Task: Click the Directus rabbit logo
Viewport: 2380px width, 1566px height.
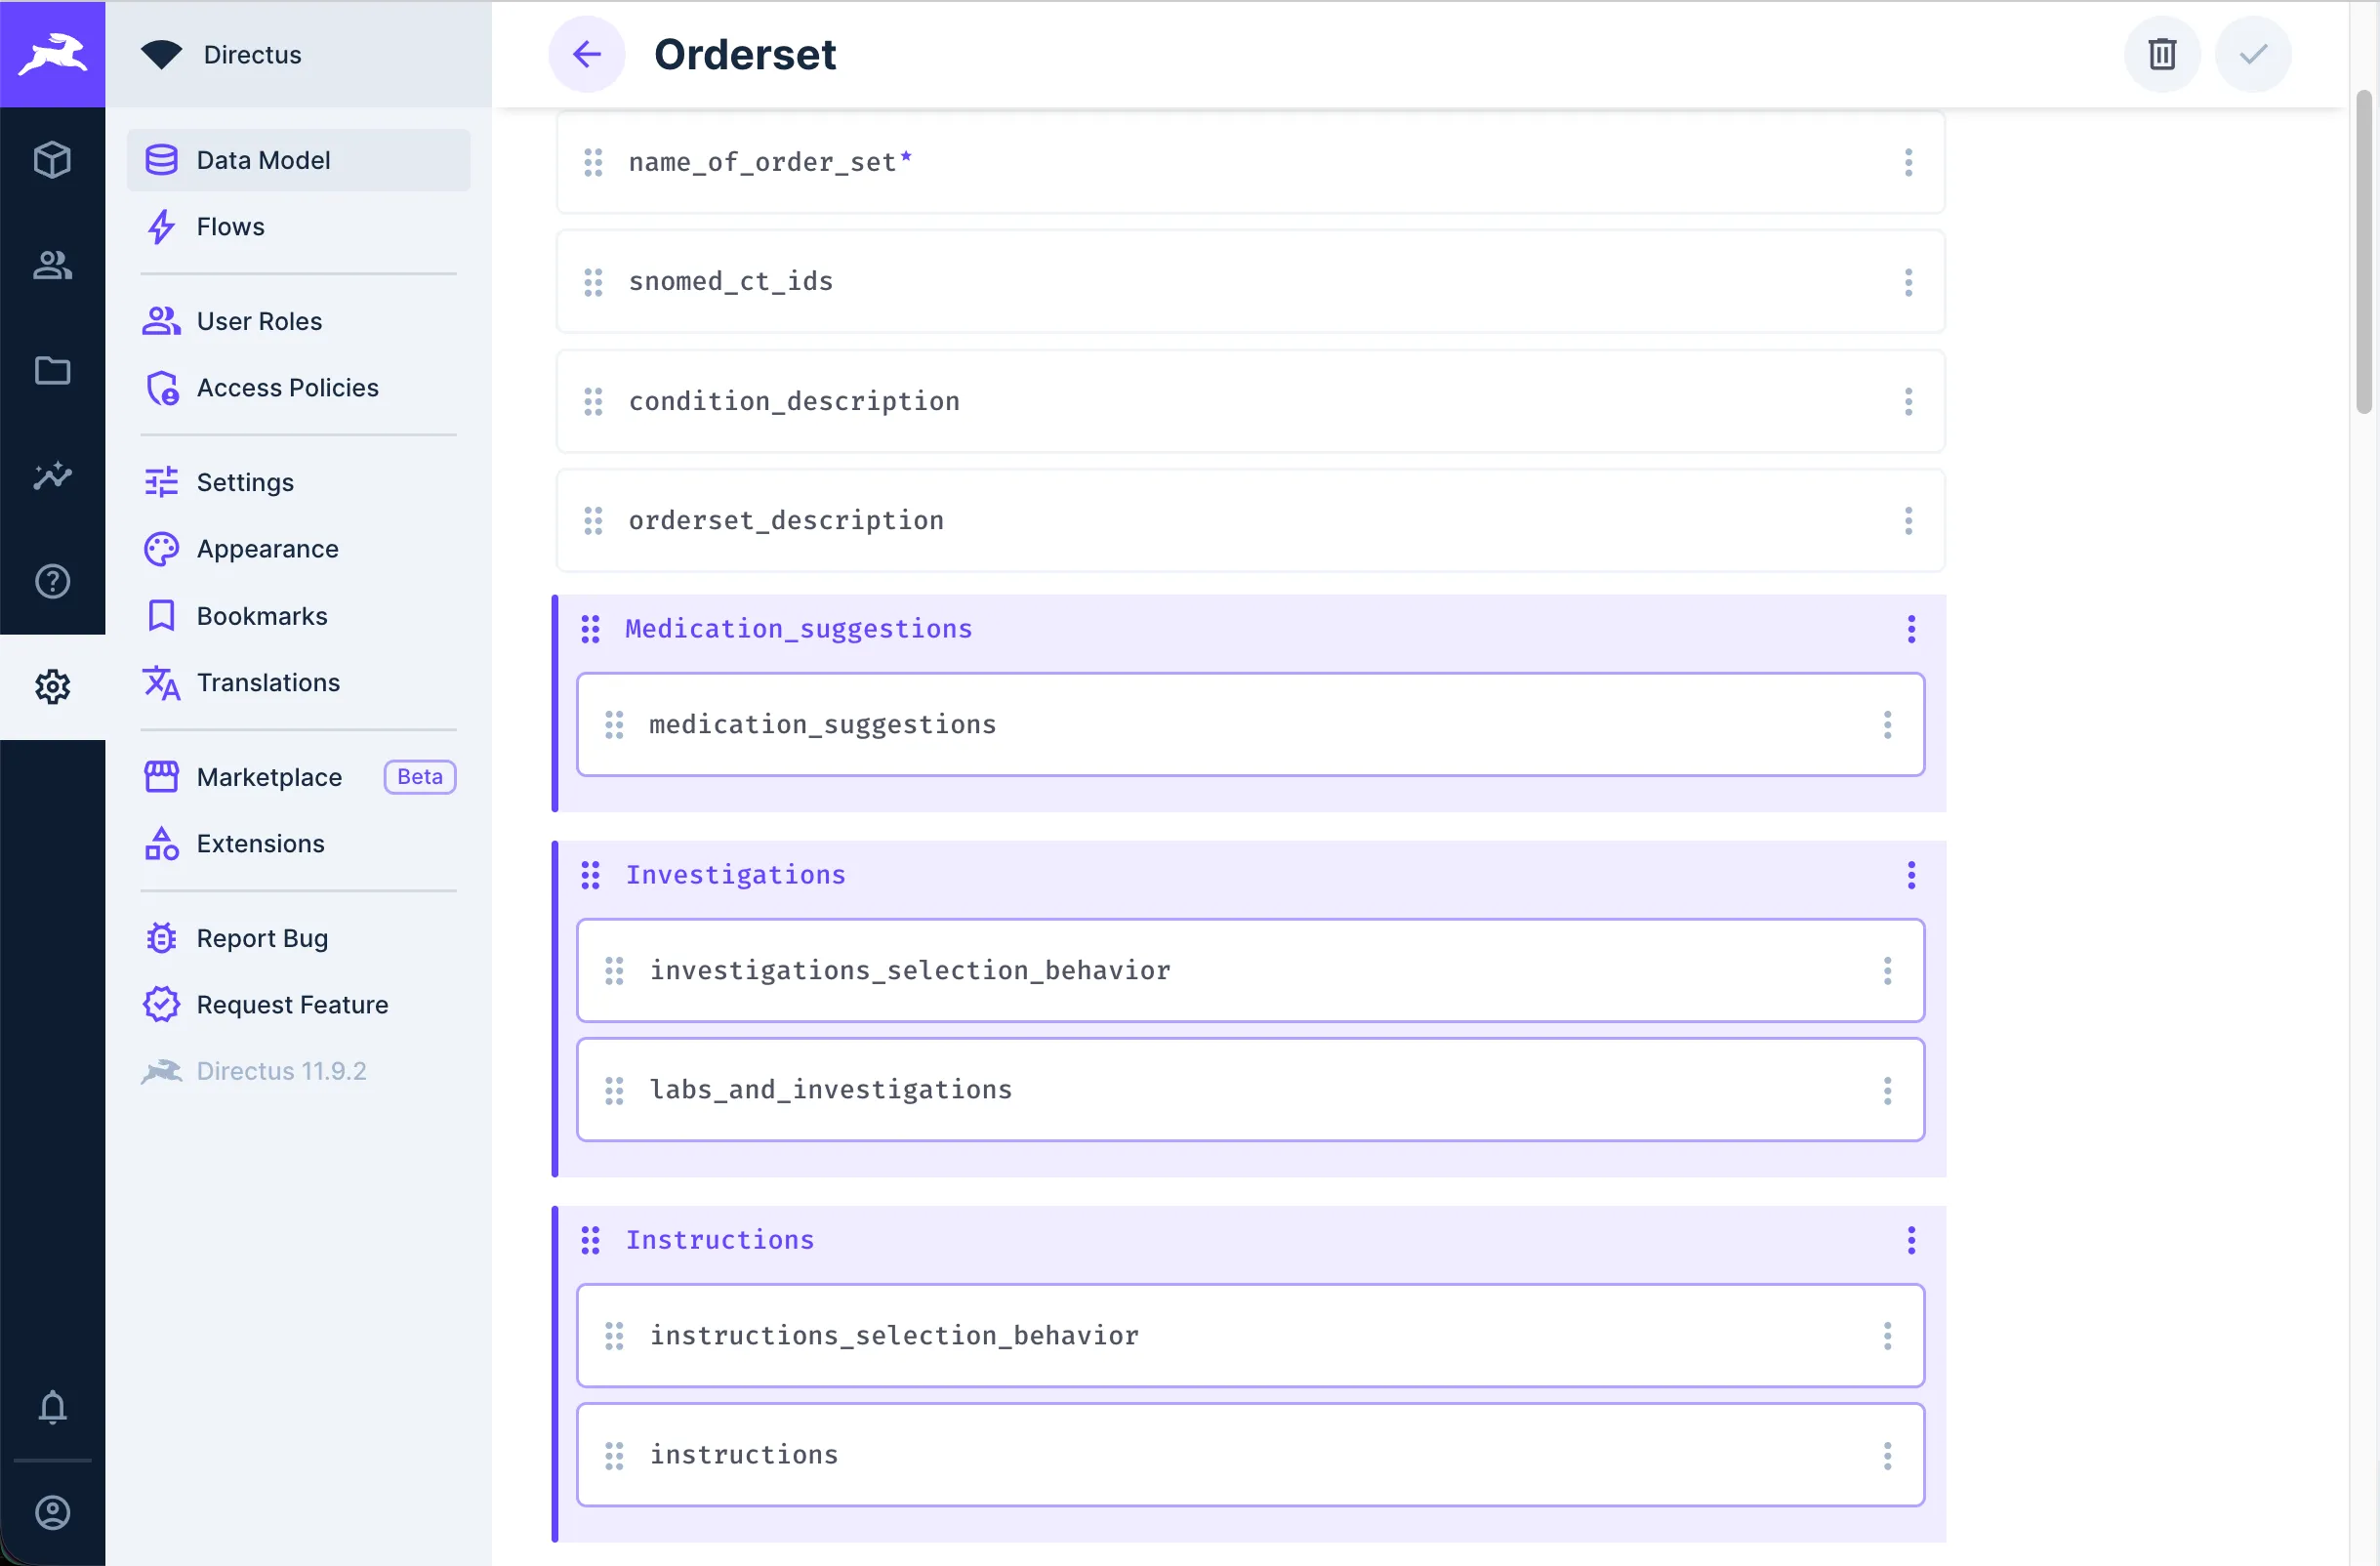Action: coord(52,53)
